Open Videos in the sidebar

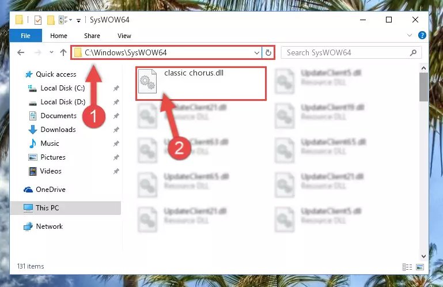(x=45, y=171)
